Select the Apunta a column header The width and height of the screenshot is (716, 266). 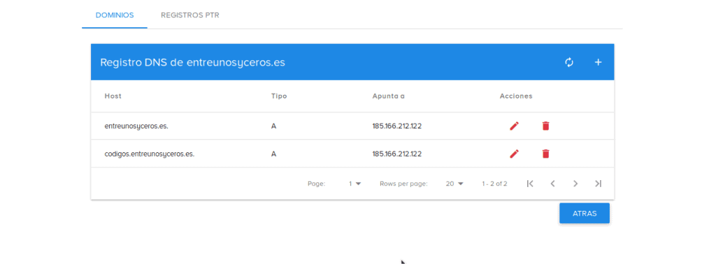click(389, 96)
